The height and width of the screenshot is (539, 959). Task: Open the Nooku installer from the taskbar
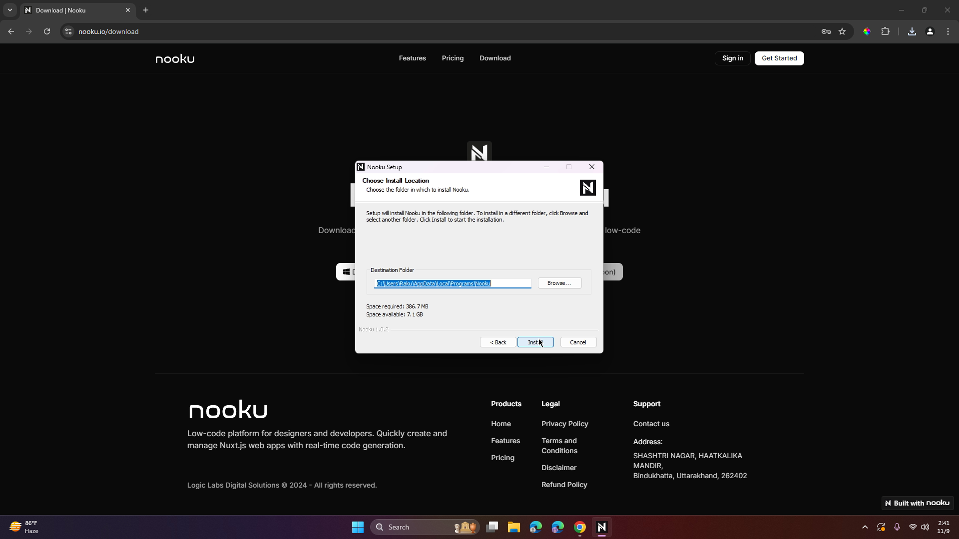click(602, 527)
